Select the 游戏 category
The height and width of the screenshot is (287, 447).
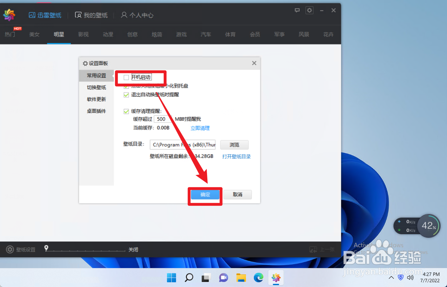coord(181,34)
